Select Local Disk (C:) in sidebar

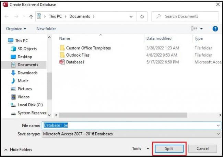point(30,105)
